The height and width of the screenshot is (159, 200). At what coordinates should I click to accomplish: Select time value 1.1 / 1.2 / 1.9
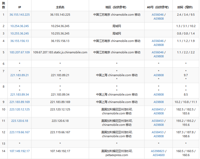(186, 41)
